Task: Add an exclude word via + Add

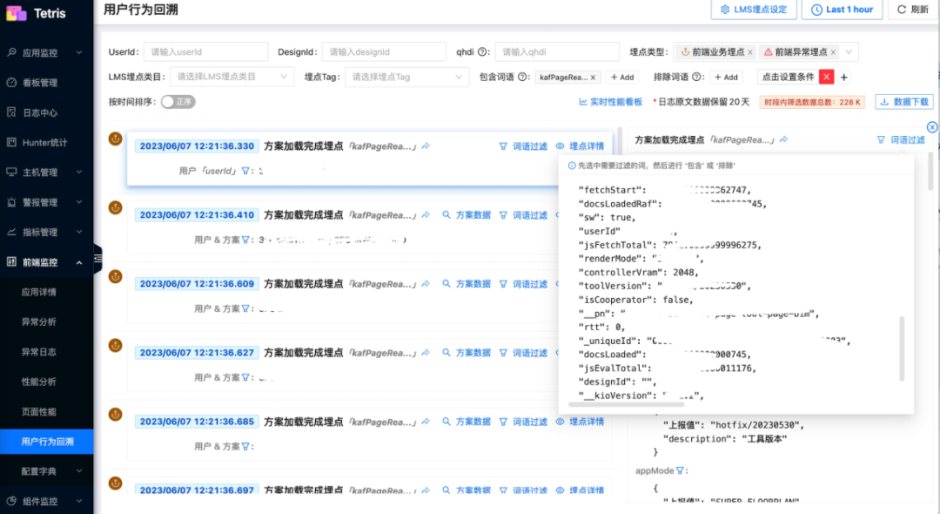Action: 726,78
